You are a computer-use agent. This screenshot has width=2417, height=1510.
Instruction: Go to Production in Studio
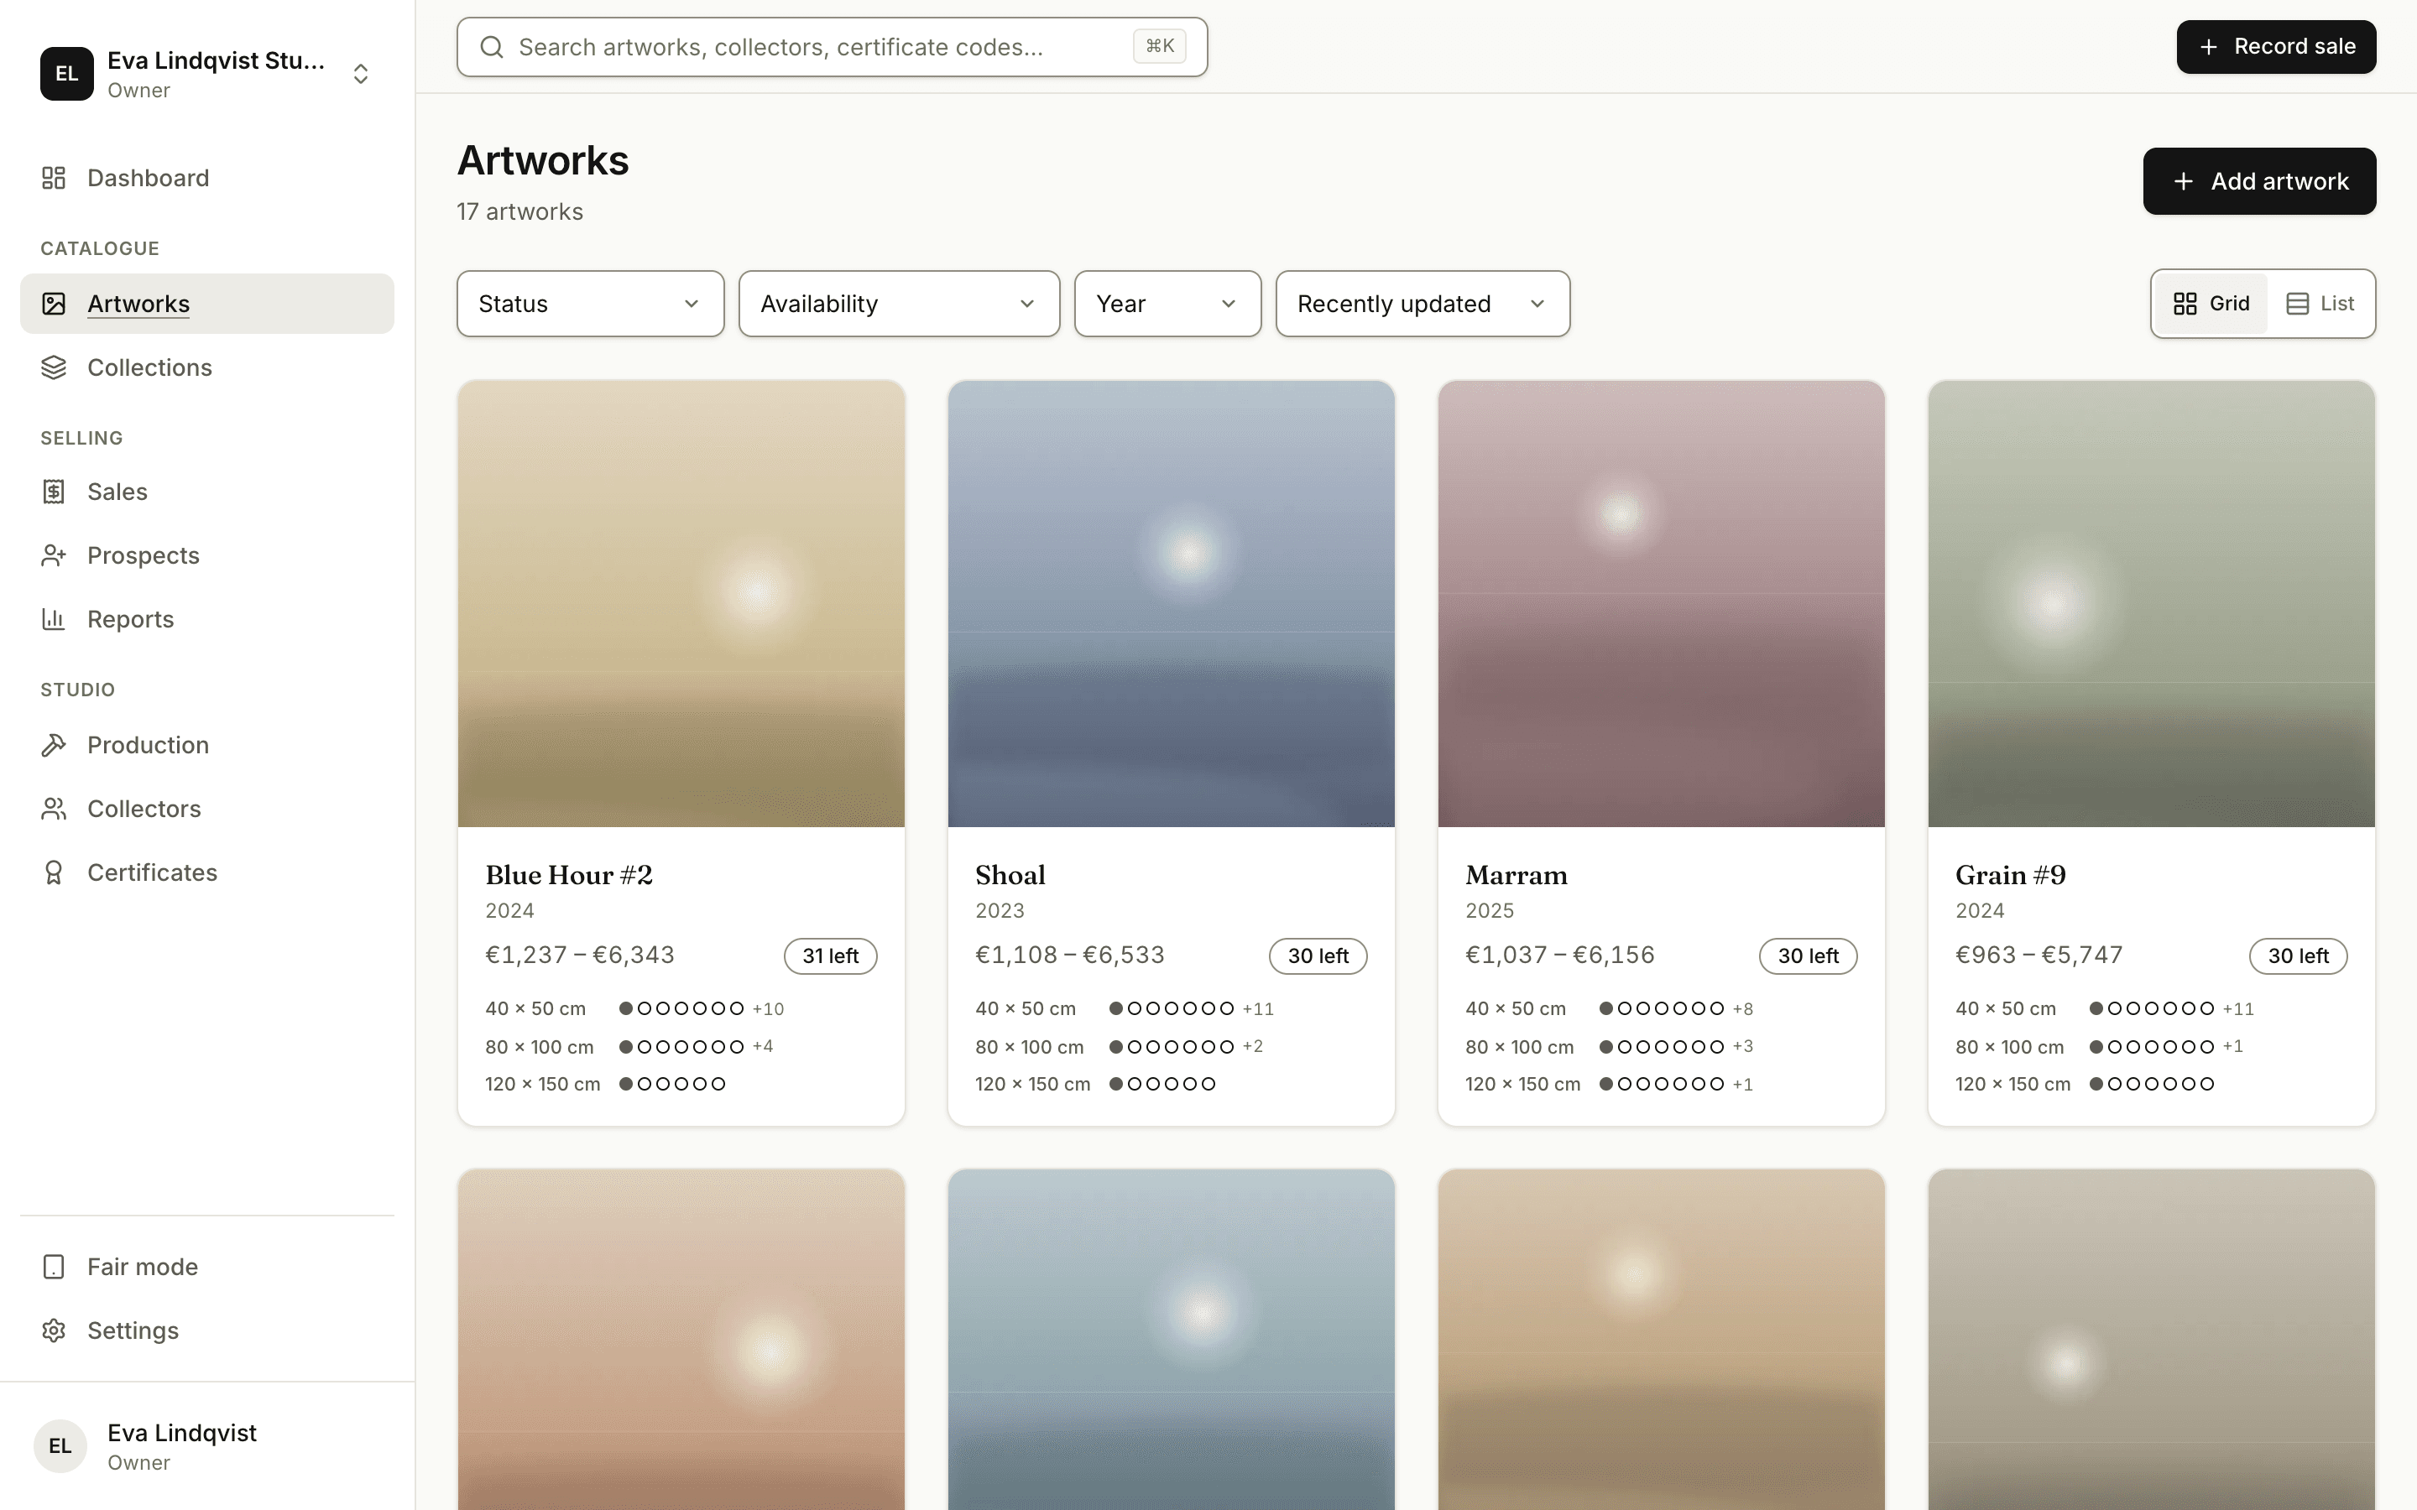[x=206, y=745]
